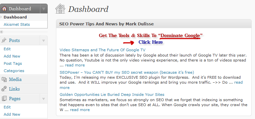Collapse the sidebar menu with the small arrow toggle

pyautogui.click(x=1, y=32)
